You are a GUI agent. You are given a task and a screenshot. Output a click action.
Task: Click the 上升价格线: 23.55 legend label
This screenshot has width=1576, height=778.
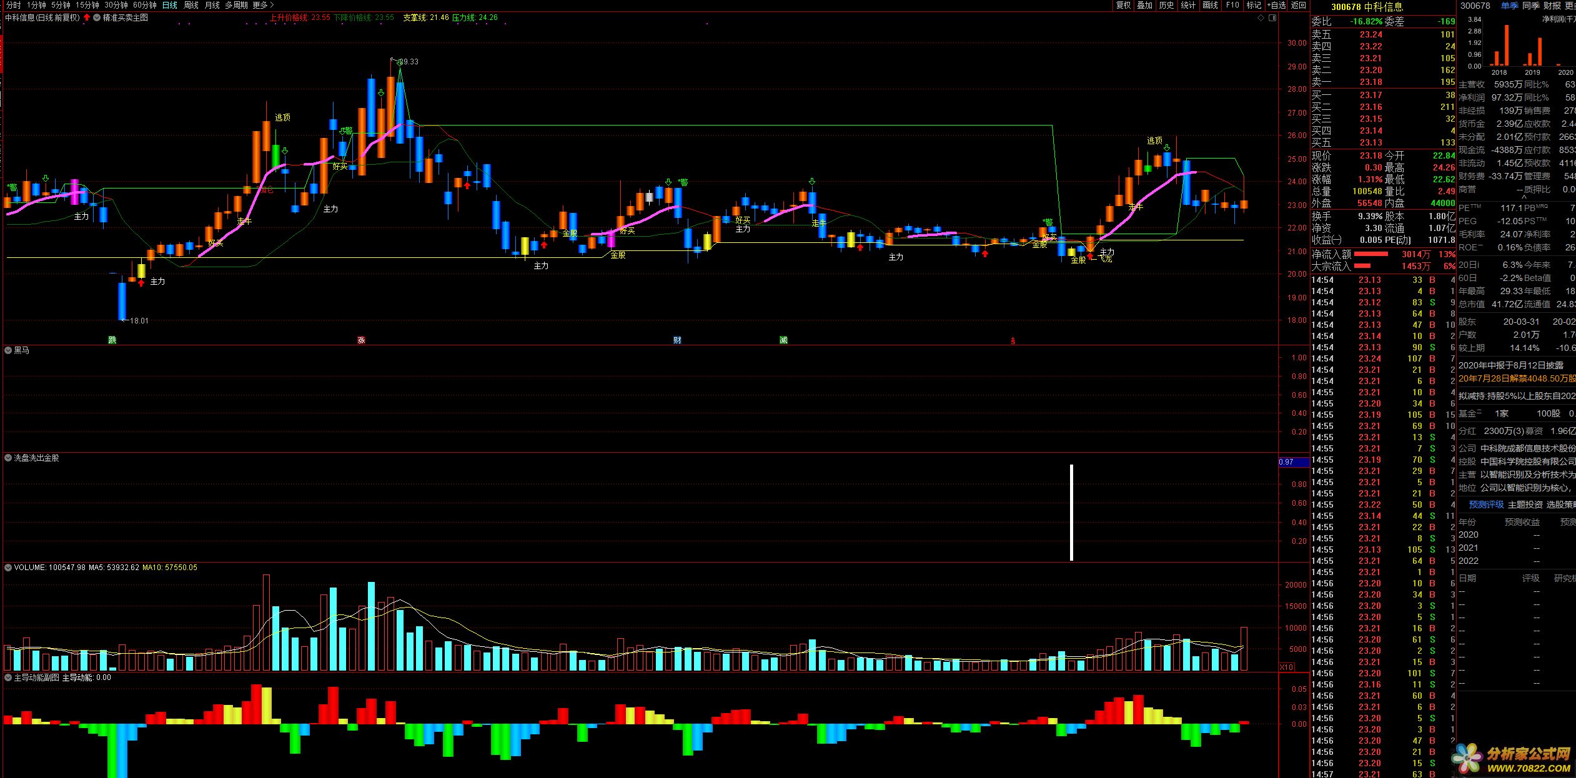point(300,17)
